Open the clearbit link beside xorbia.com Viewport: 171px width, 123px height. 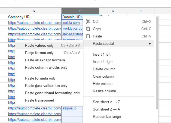pyautogui.click(x=35, y=23)
